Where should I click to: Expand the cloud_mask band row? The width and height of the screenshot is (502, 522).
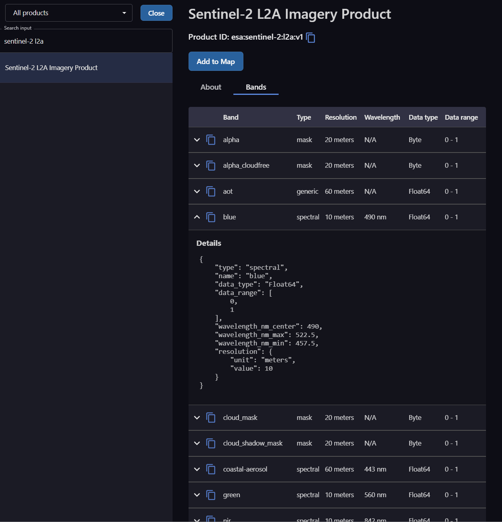click(x=197, y=418)
